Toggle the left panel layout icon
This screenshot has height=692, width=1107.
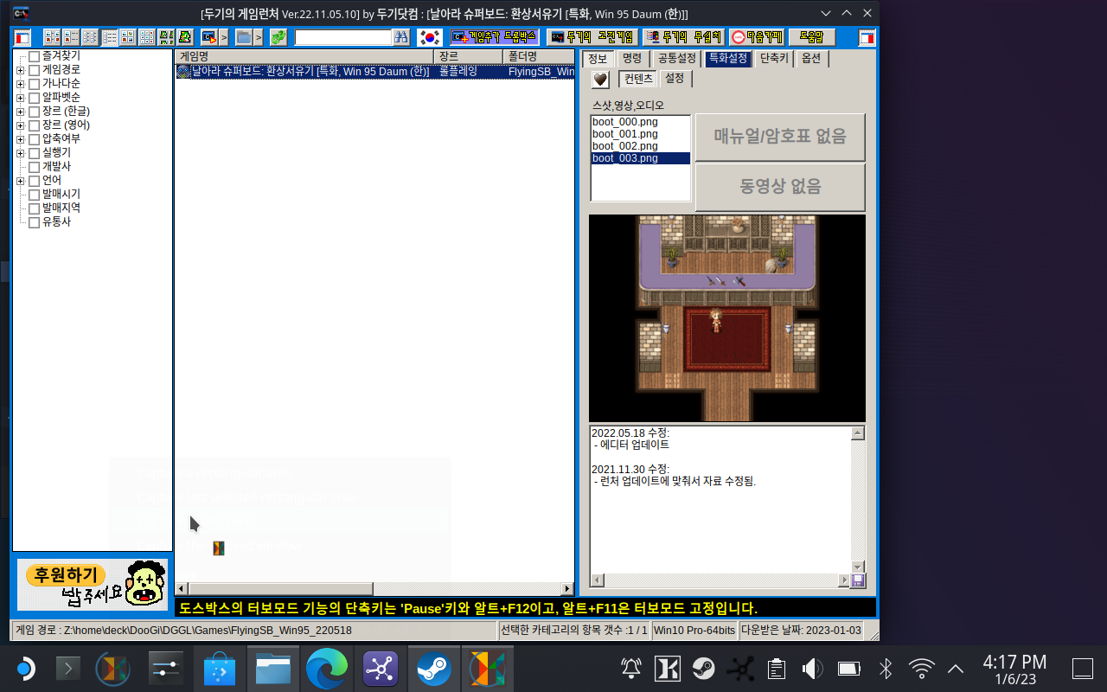click(22, 37)
